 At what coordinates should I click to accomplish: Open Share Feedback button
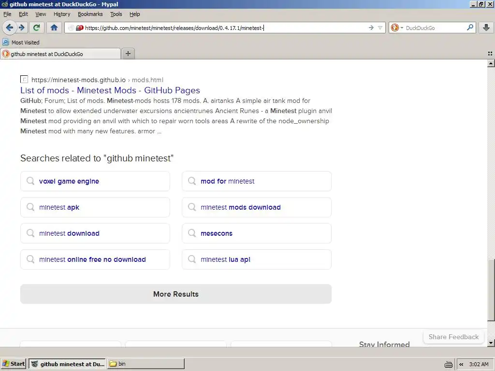point(453,337)
